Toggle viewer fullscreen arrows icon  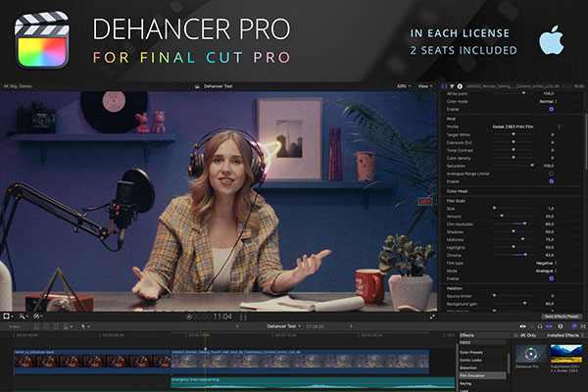432,317
